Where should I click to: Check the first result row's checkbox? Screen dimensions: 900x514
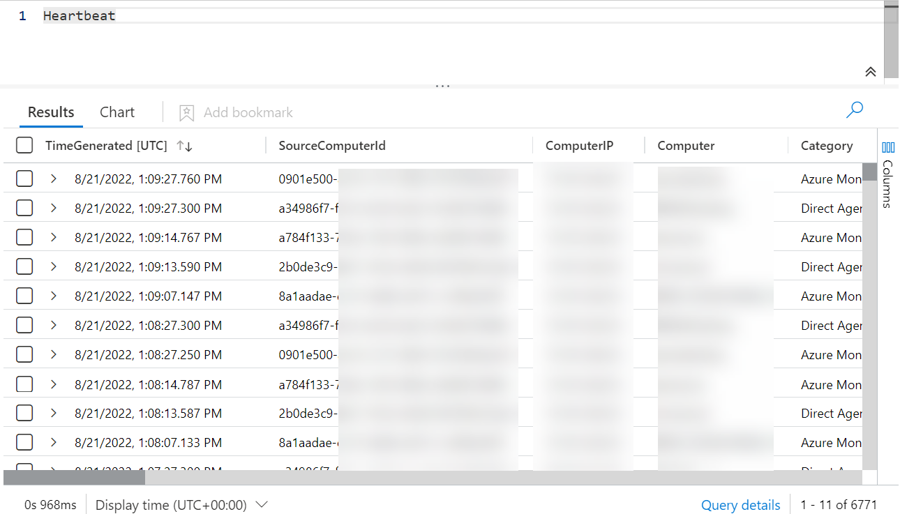point(24,179)
